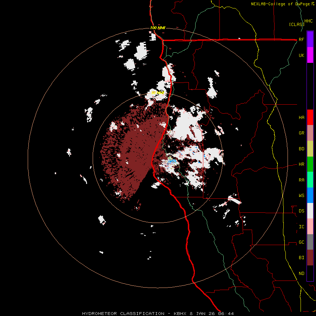Click the GC label in the legend
The height and width of the screenshot is (316, 316).
(x=302, y=242)
